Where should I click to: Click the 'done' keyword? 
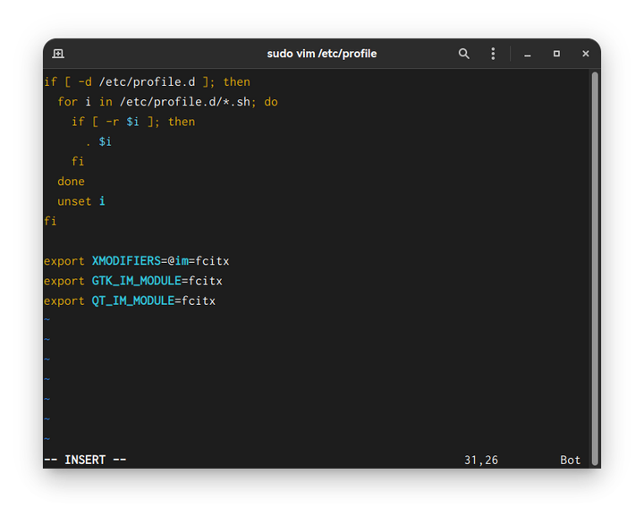[x=72, y=182]
